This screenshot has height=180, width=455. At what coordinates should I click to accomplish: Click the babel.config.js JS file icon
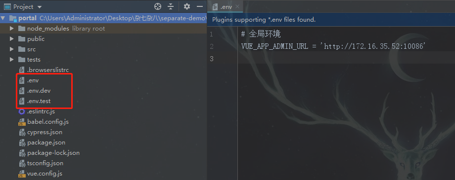22,122
